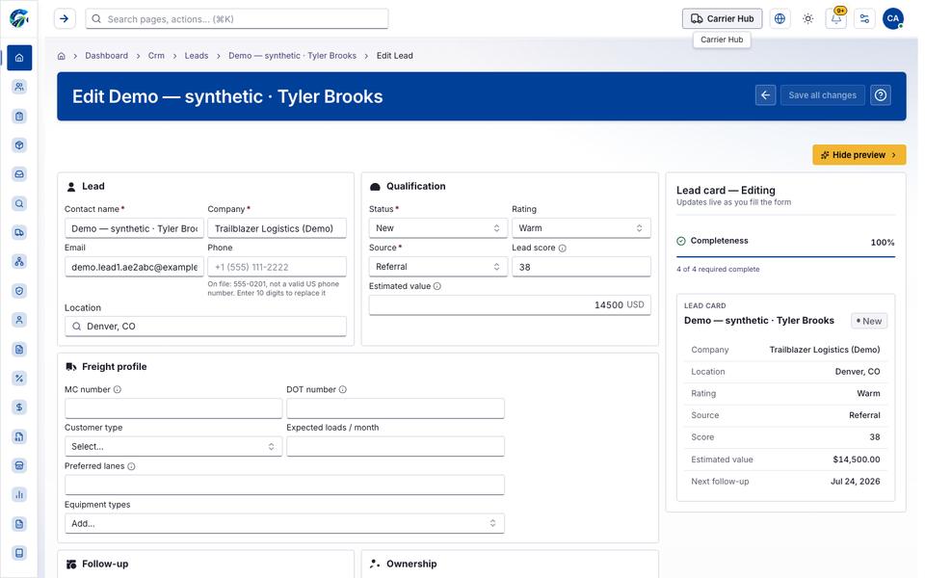Click the Carrier Hub button
The image size is (925, 578).
pos(722,18)
